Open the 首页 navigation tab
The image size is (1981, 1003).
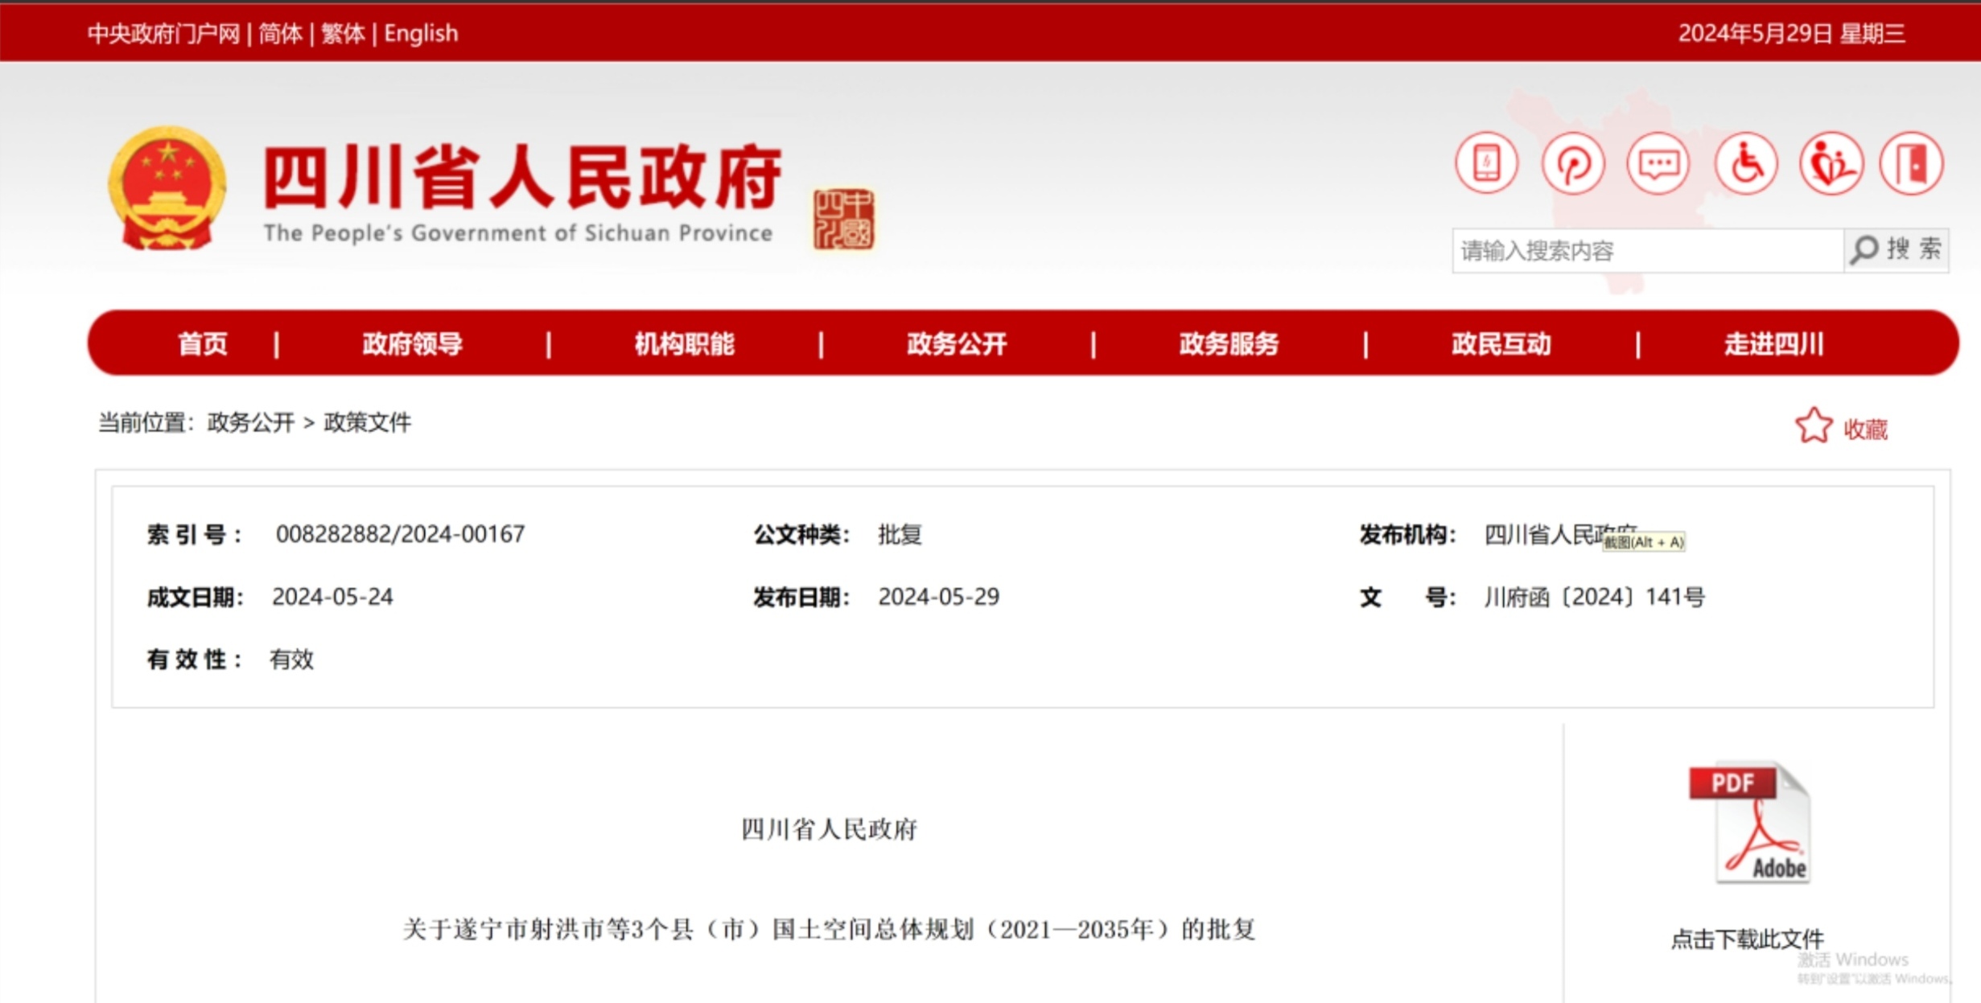(x=203, y=344)
